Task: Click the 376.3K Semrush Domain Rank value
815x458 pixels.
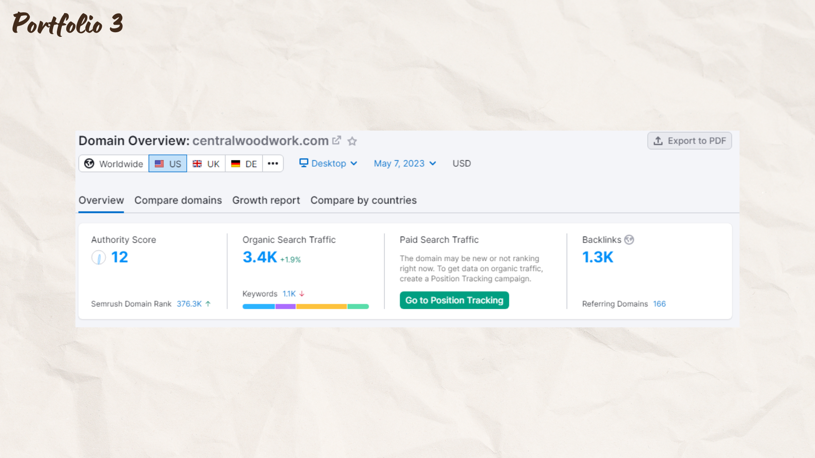Action: coord(189,304)
